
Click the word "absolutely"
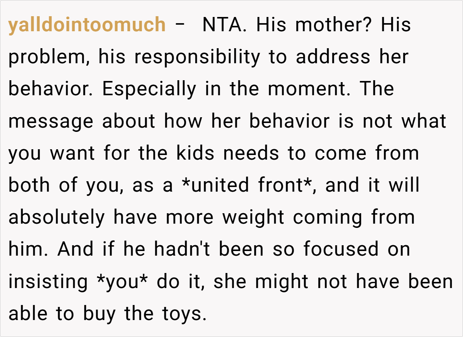(x=56, y=218)
